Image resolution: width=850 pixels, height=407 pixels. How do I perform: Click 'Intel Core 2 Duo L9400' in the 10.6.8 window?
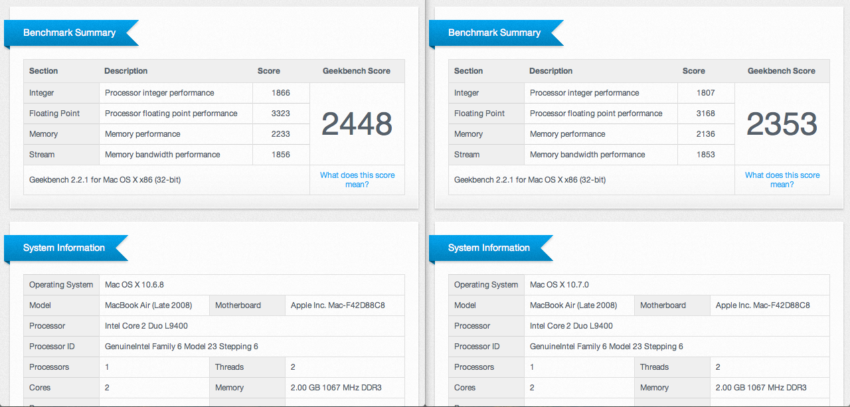click(147, 326)
